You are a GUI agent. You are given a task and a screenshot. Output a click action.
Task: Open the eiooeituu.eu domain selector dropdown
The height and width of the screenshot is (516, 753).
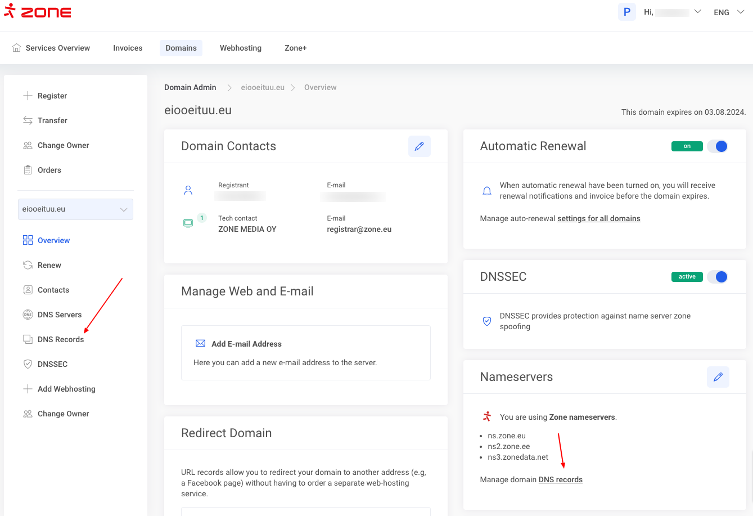pos(75,209)
